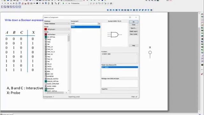This screenshot has height=115, width=204.
Task: Click Family list scroll-down arrow
Action: (69, 90)
